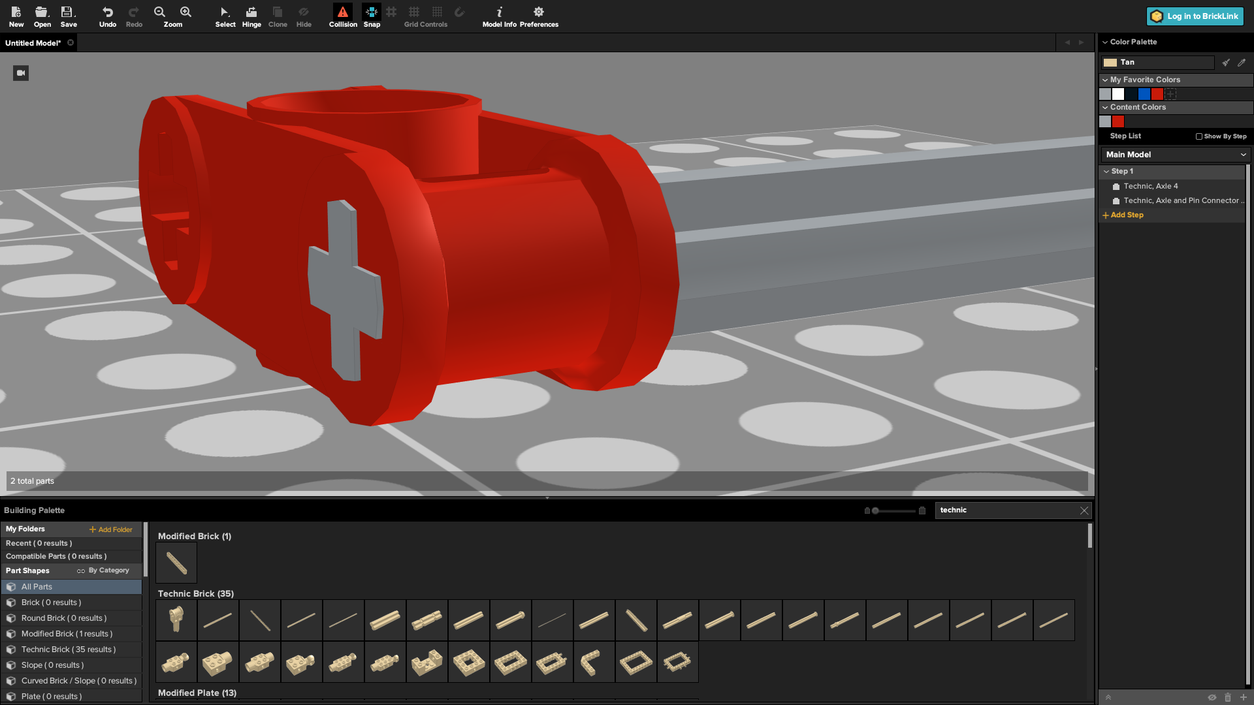Select Technic Brick category in Part Shapes

click(68, 650)
